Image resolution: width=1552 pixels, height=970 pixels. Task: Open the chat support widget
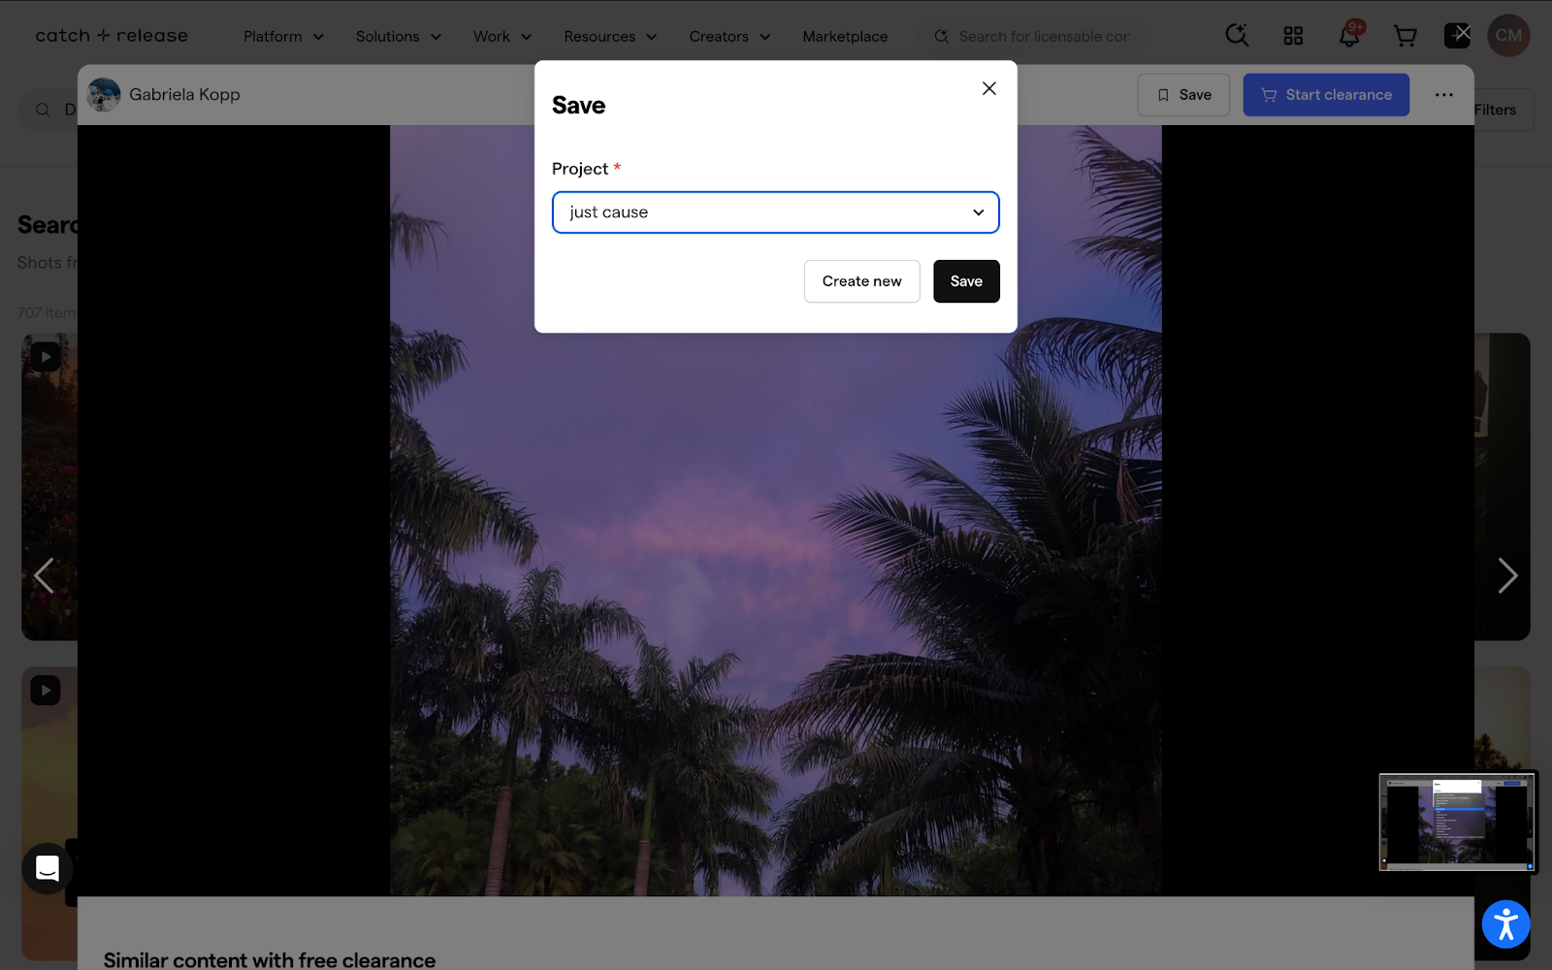[48, 868]
